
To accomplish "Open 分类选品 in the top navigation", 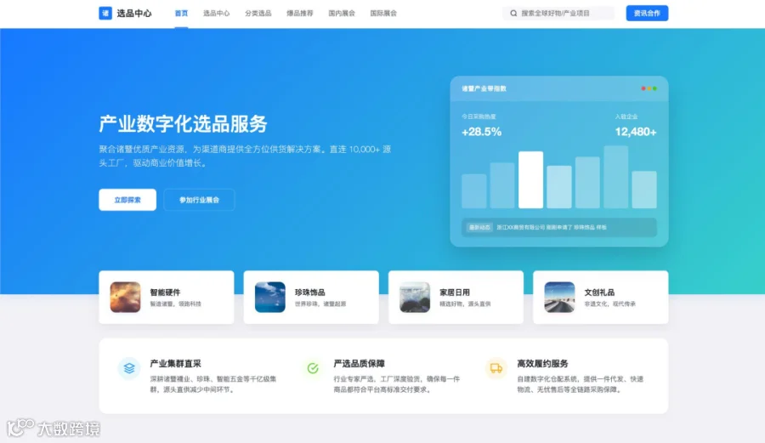I will [258, 13].
